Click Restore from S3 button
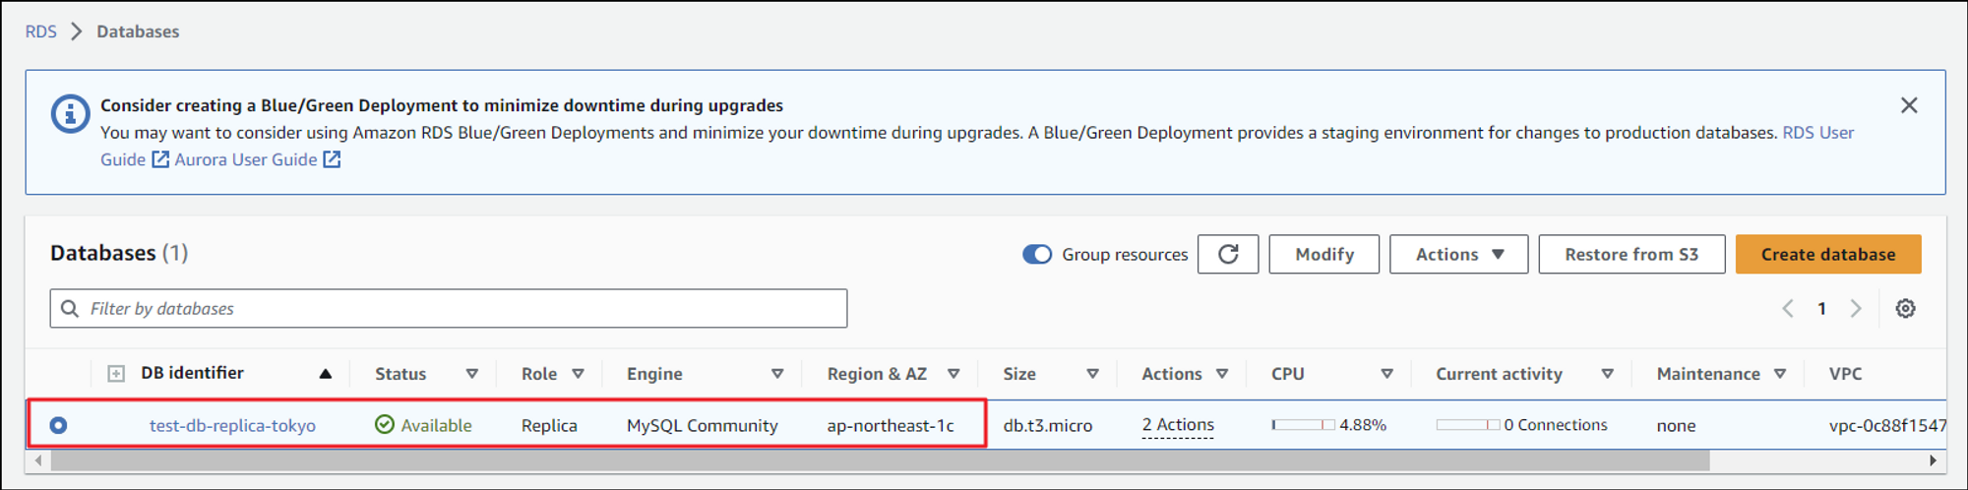This screenshot has height=490, width=1968. pyautogui.click(x=1631, y=254)
